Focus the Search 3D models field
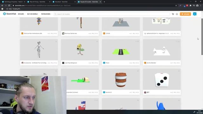The width and height of the screenshot is (203, 114). [x=112, y=14]
